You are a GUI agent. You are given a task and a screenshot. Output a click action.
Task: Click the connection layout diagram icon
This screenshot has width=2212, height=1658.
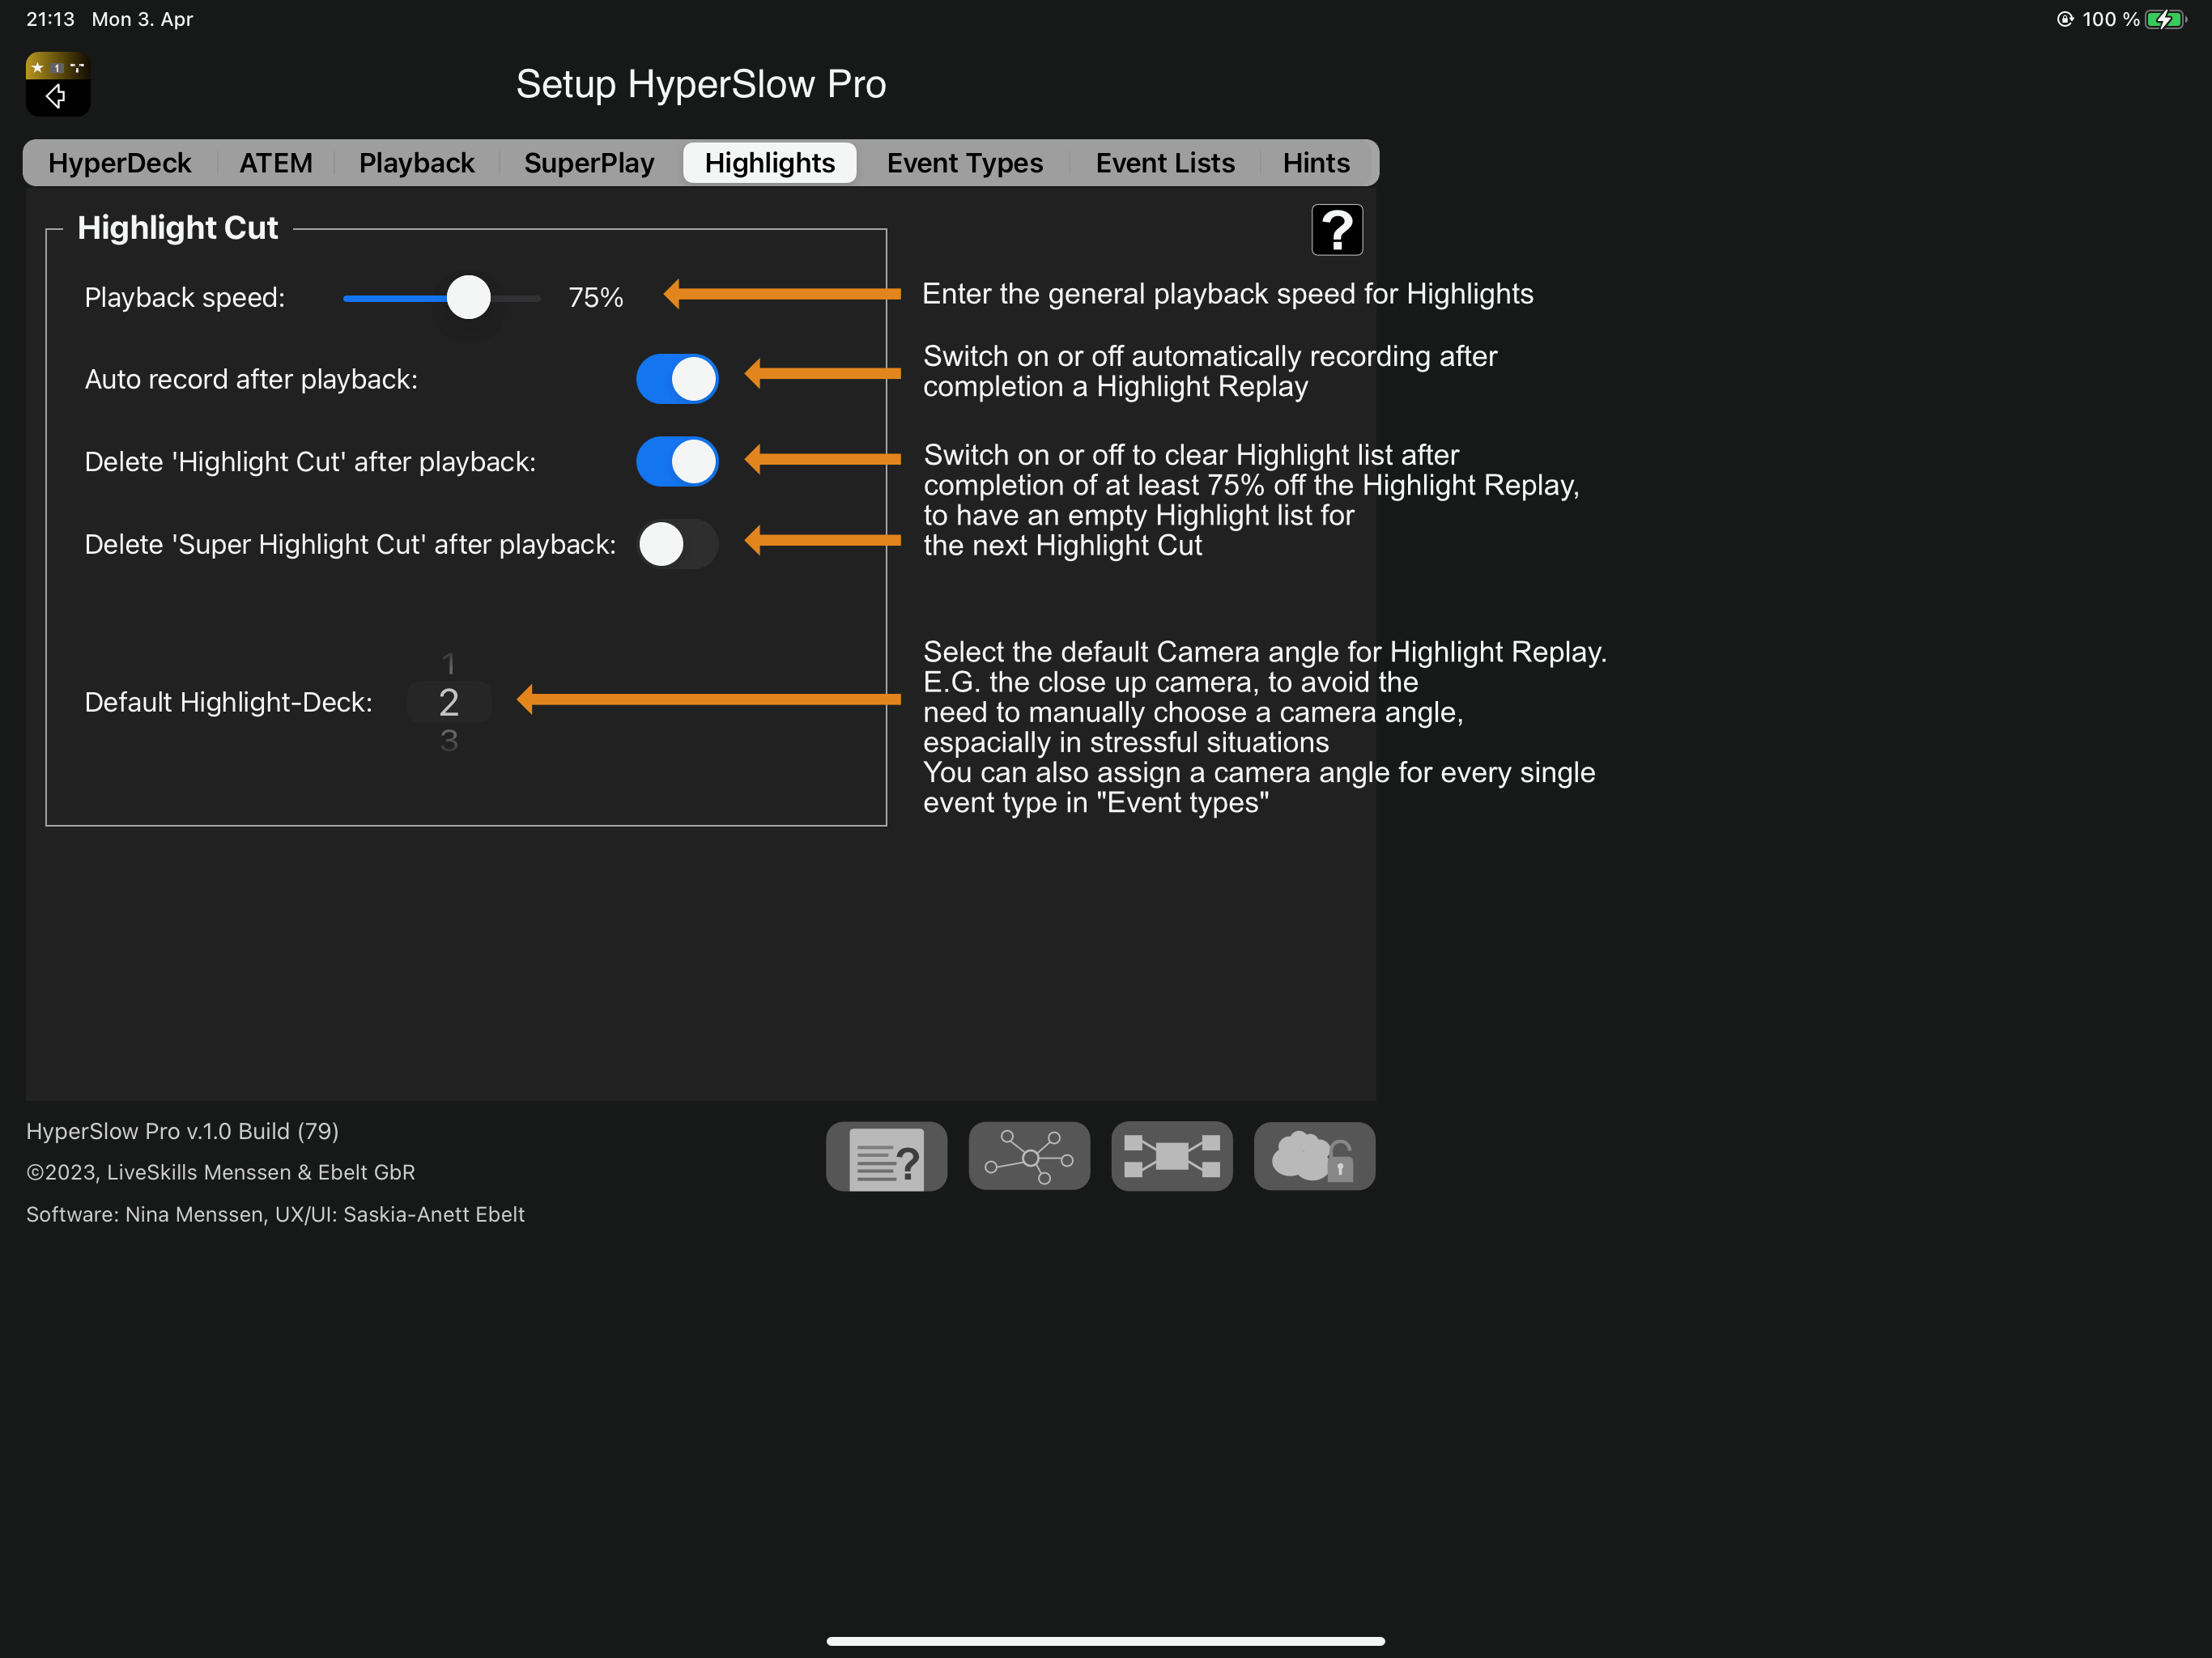[1172, 1157]
